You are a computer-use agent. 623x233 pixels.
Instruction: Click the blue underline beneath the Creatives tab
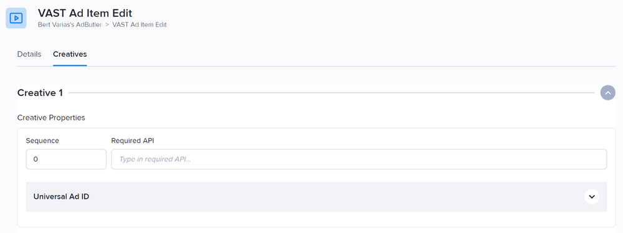coord(70,65)
